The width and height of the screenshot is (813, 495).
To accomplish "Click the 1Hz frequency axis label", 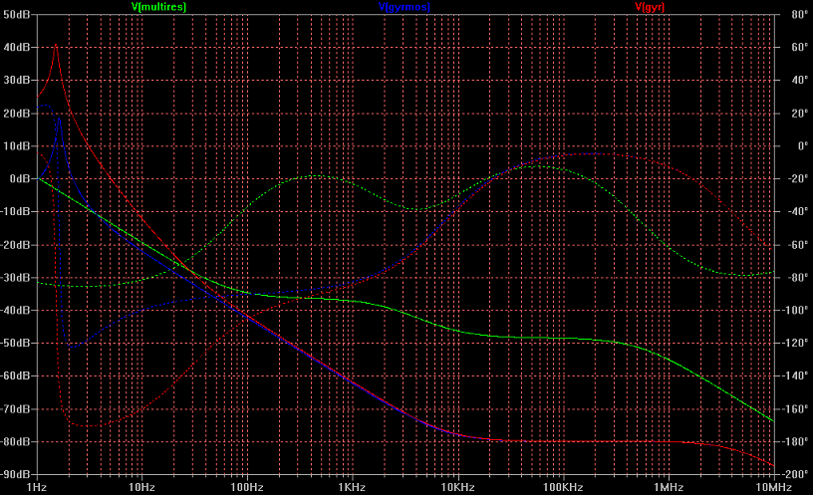I will pos(36,487).
